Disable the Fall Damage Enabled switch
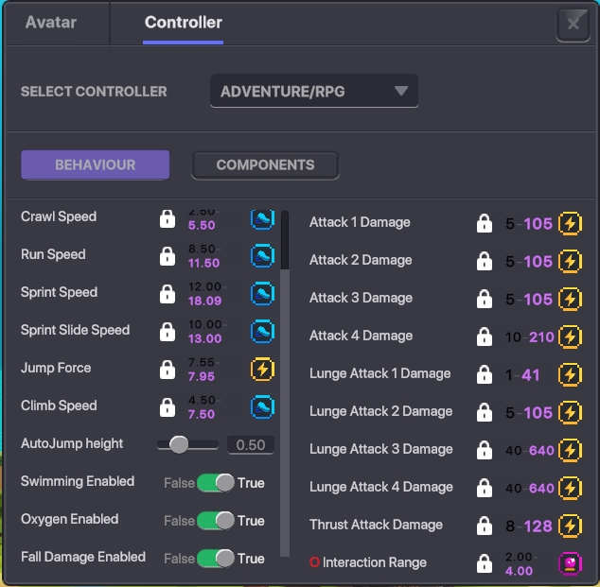This screenshot has height=587, width=600. [x=216, y=559]
